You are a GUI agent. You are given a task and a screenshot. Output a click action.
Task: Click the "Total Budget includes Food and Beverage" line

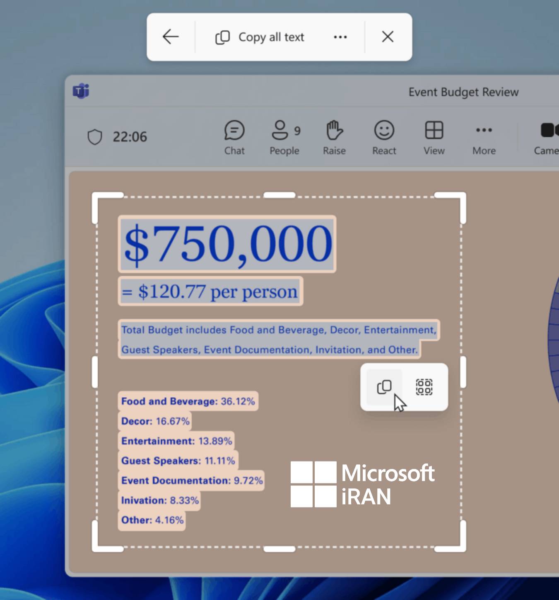point(279,330)
